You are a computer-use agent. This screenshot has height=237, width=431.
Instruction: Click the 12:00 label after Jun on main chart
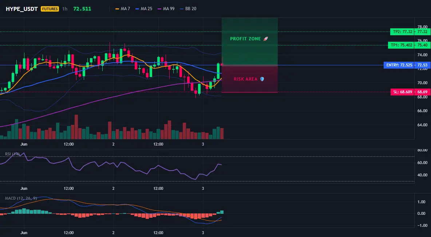click(x=69, y=144)
